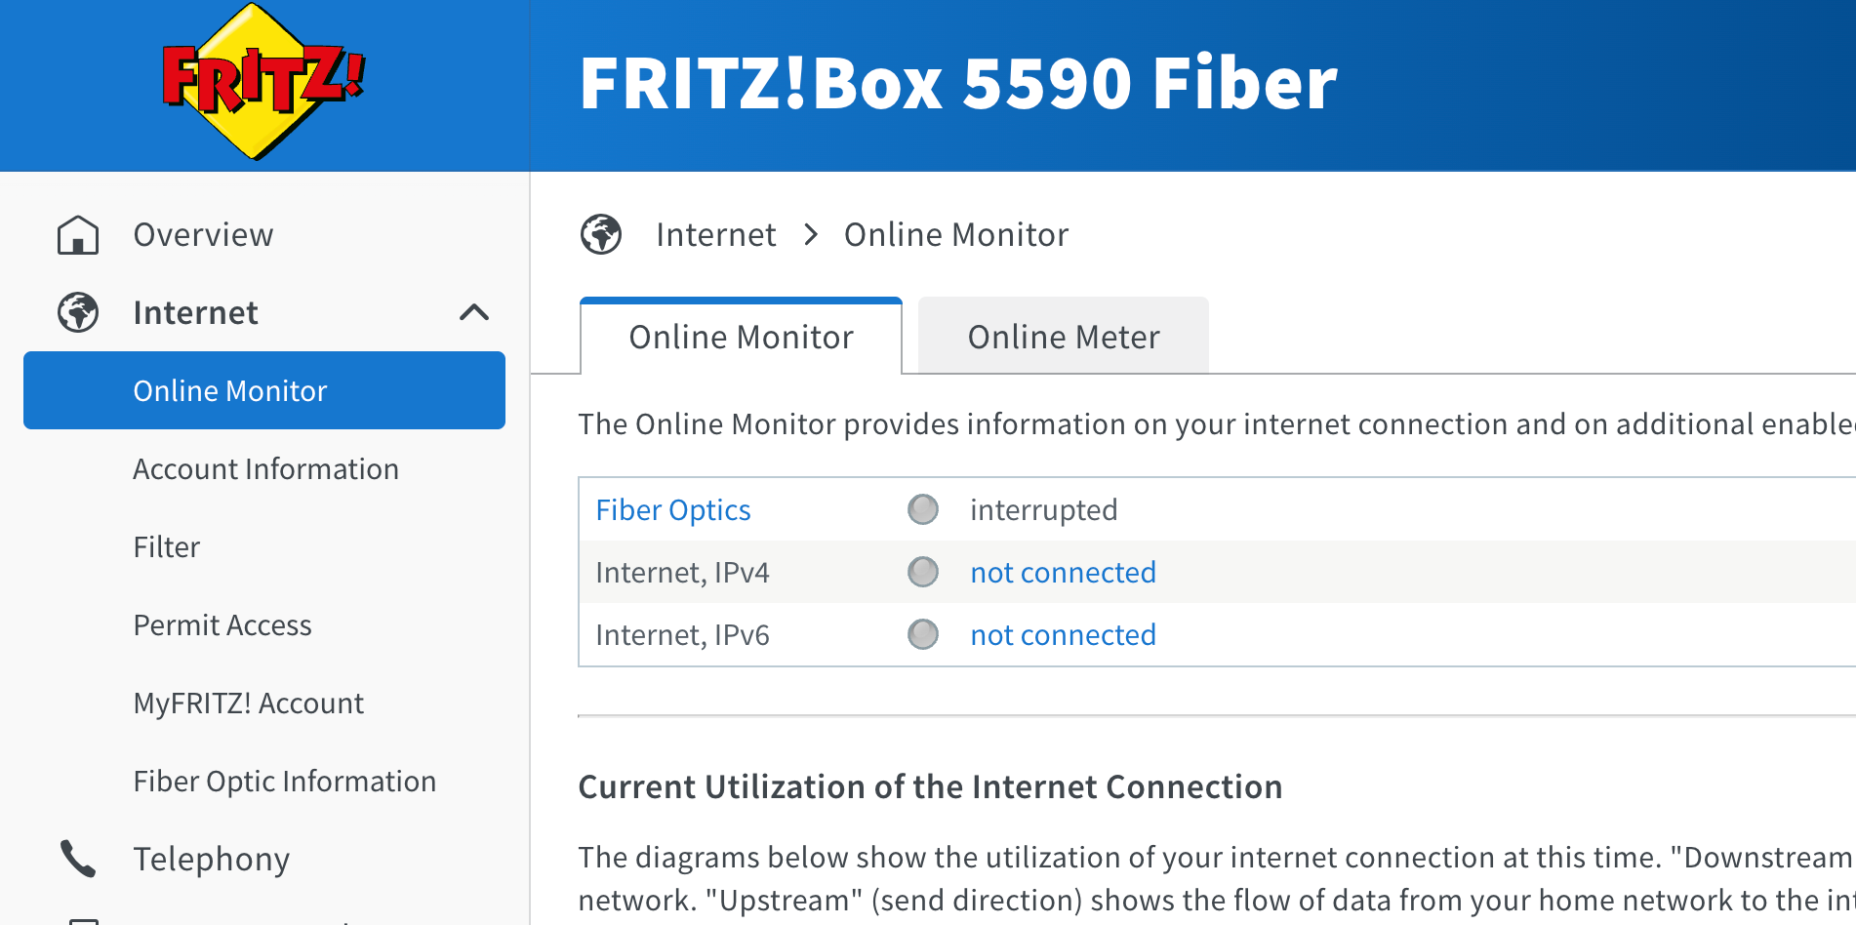This screenshot has height=925, width=1856.
Task: Click the IPv6 status indicator dot
Action: 923,634
